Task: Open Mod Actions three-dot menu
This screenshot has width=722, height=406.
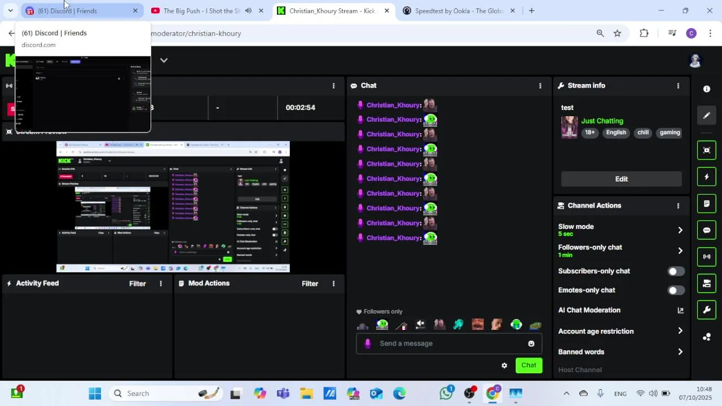Action: (x=333, y=284)
